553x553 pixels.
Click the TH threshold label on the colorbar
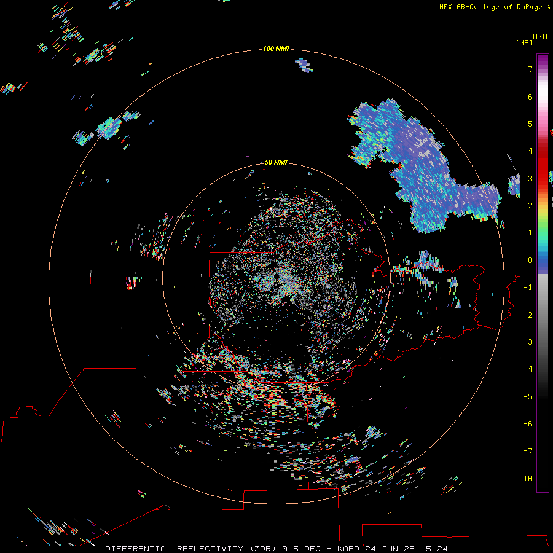tap(528, 479)
